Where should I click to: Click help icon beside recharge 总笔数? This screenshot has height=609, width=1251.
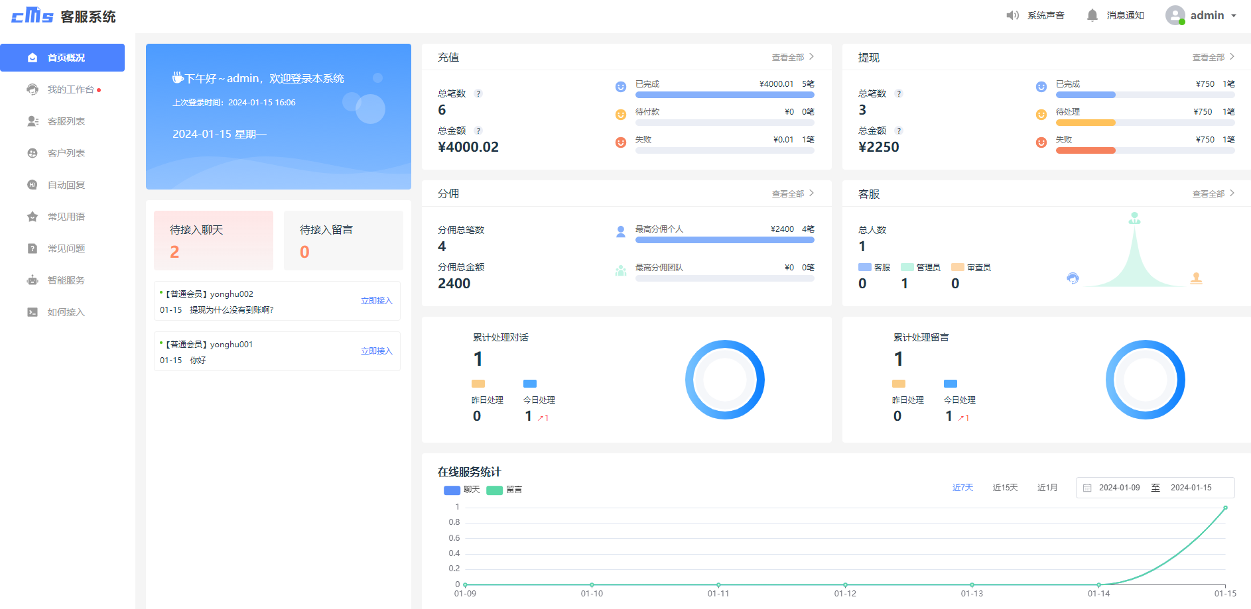click(478, 94)
